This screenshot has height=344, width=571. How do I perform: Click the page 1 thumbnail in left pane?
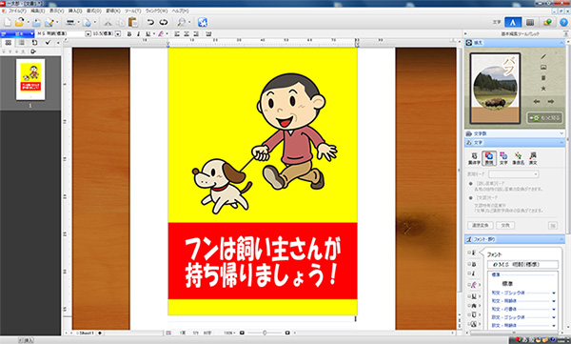30,79
